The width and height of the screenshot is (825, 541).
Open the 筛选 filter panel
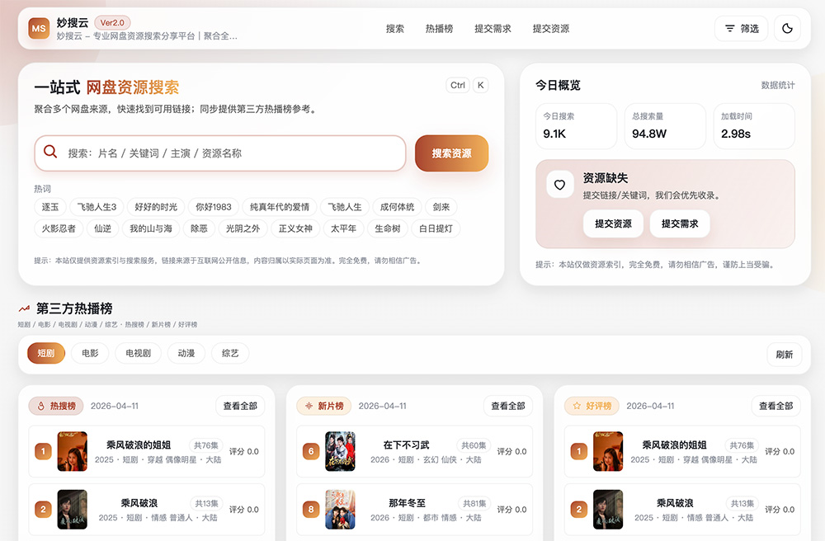coord(741,29)
